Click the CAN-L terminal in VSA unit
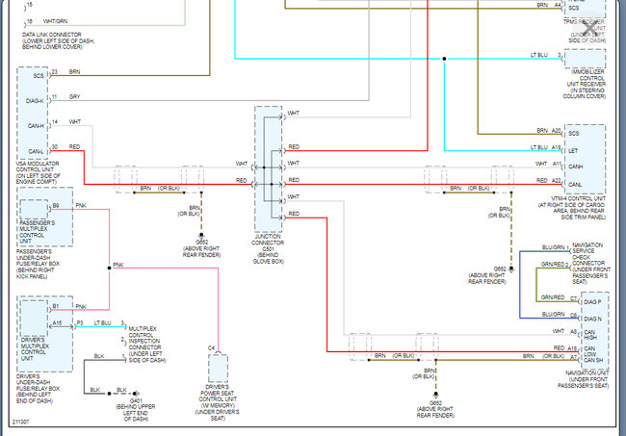Image resolution: width=626 pixels, height=436 pixels. 36,151
